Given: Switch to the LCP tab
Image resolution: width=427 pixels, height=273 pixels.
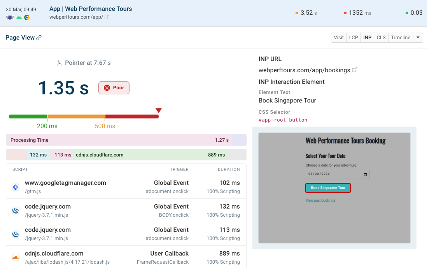Looking at the screenshot, I should [x=353, y=37].
